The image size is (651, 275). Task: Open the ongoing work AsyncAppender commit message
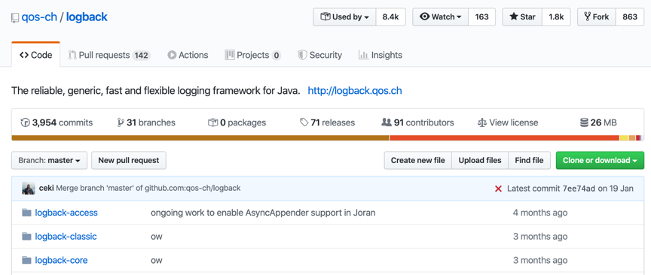[263, 213]
